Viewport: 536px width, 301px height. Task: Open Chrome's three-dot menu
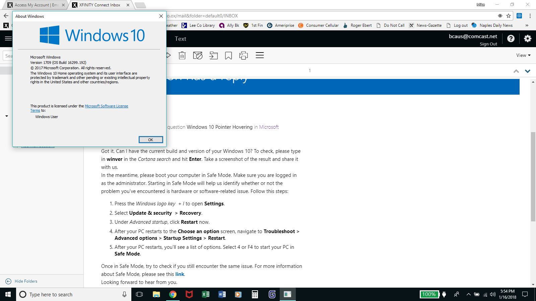(x=530, y=16)
